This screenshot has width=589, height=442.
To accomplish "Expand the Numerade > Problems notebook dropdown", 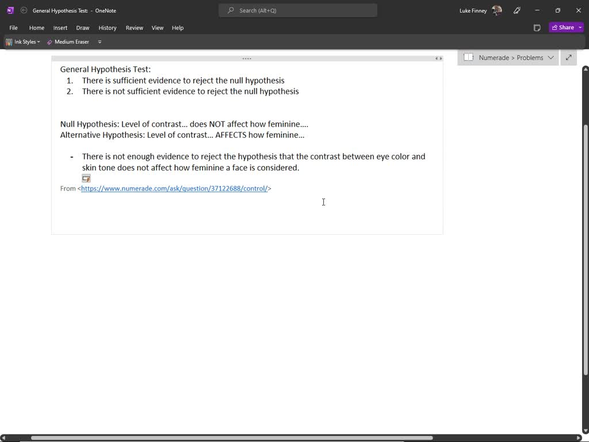I will [x=550, y=58].
